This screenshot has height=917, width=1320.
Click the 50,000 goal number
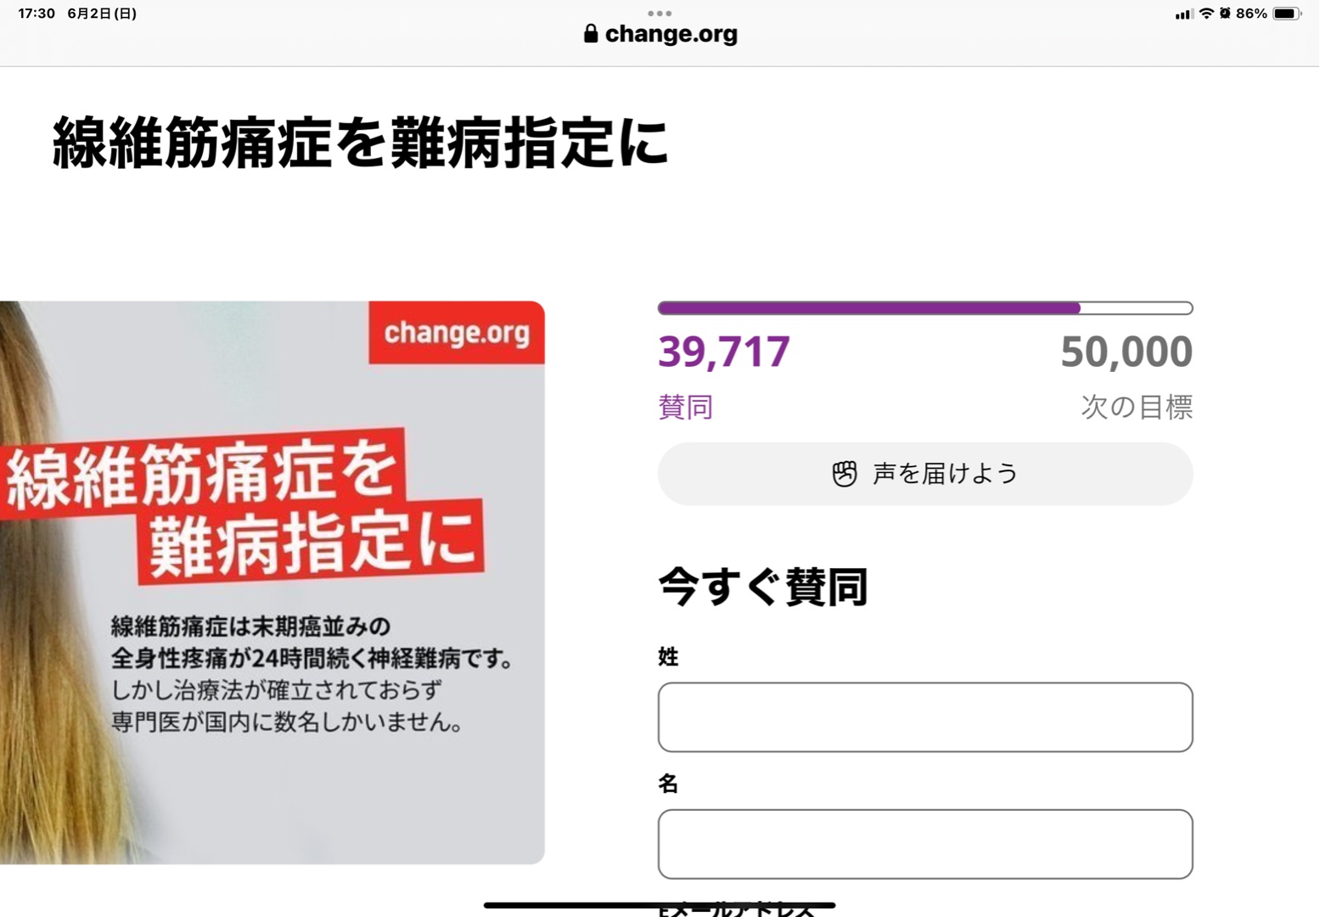coord(1126,352)
